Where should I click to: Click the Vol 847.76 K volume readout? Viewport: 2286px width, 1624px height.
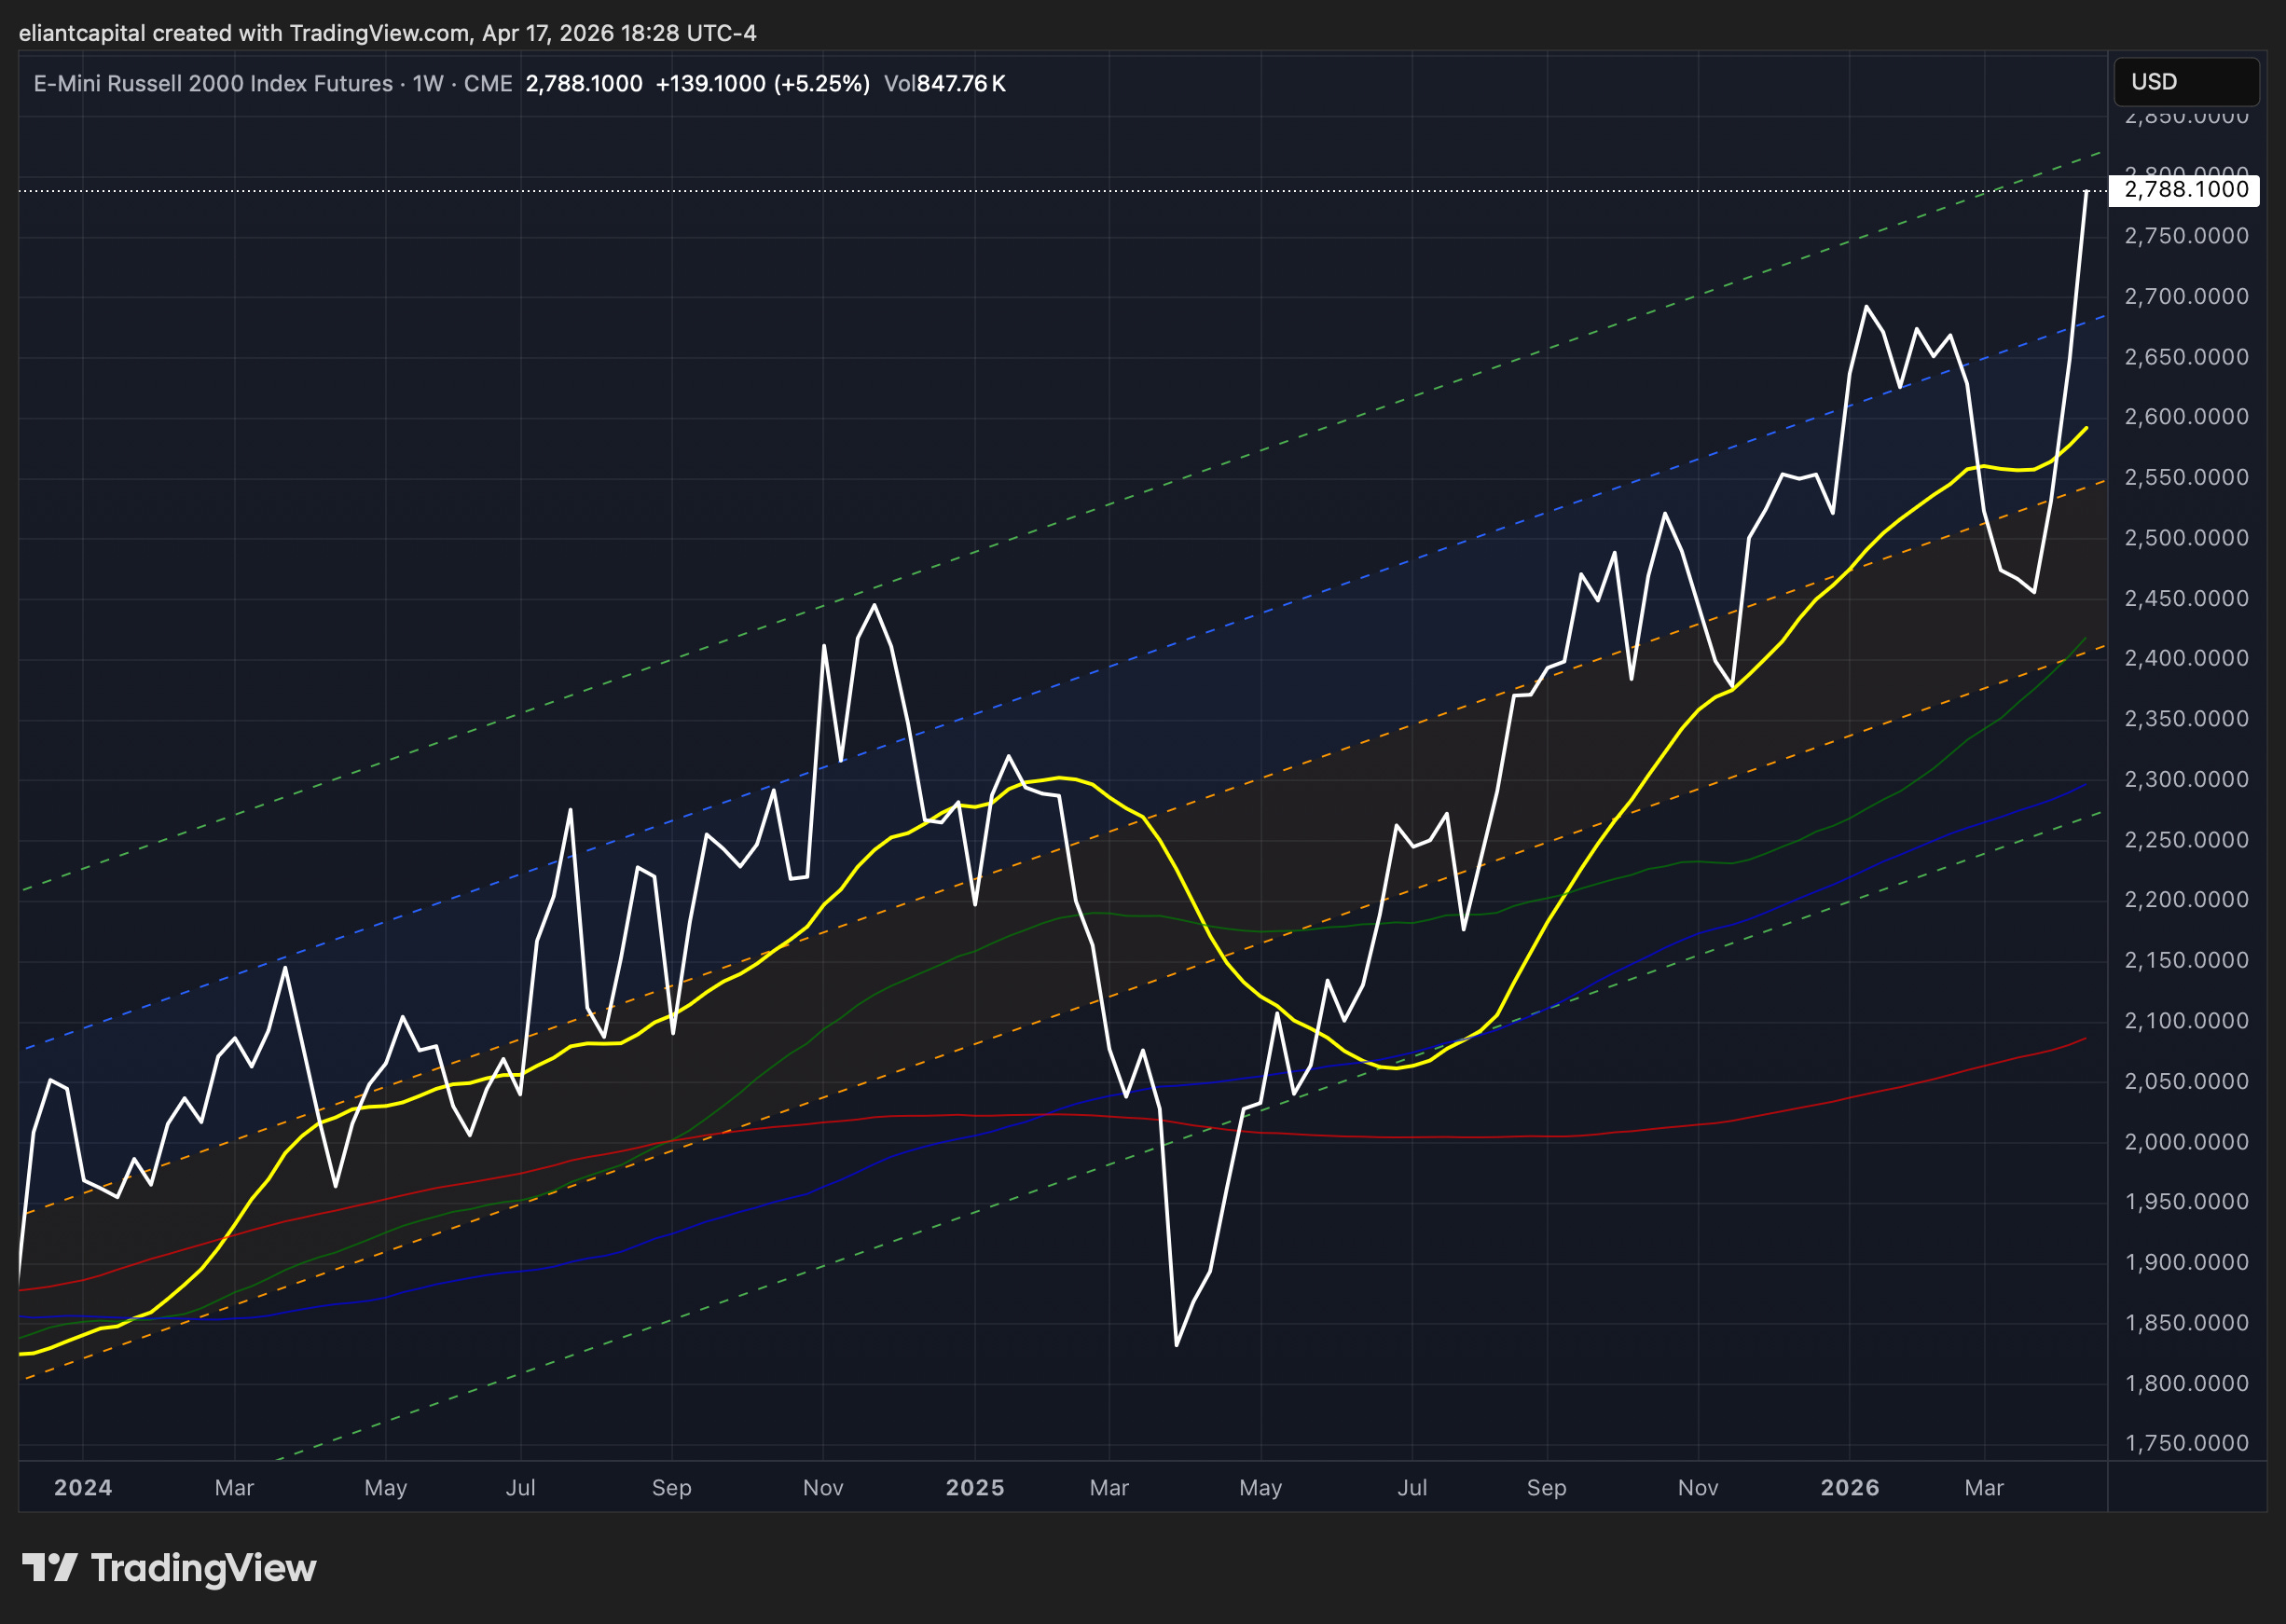pos(944,84)
